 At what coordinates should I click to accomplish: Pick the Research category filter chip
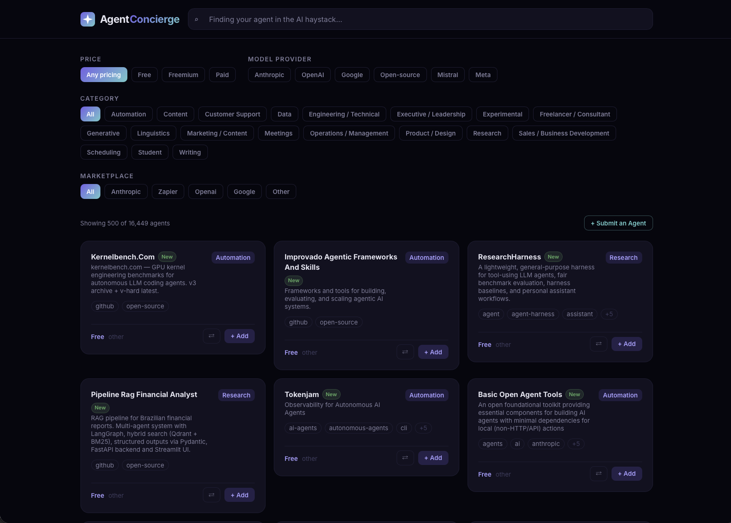pyautogui.click(x=487, y=133)
